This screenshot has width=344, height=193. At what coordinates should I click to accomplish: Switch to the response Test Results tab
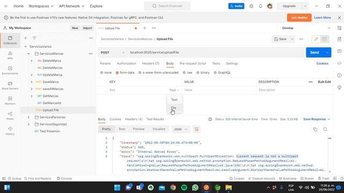pos(155,119)
